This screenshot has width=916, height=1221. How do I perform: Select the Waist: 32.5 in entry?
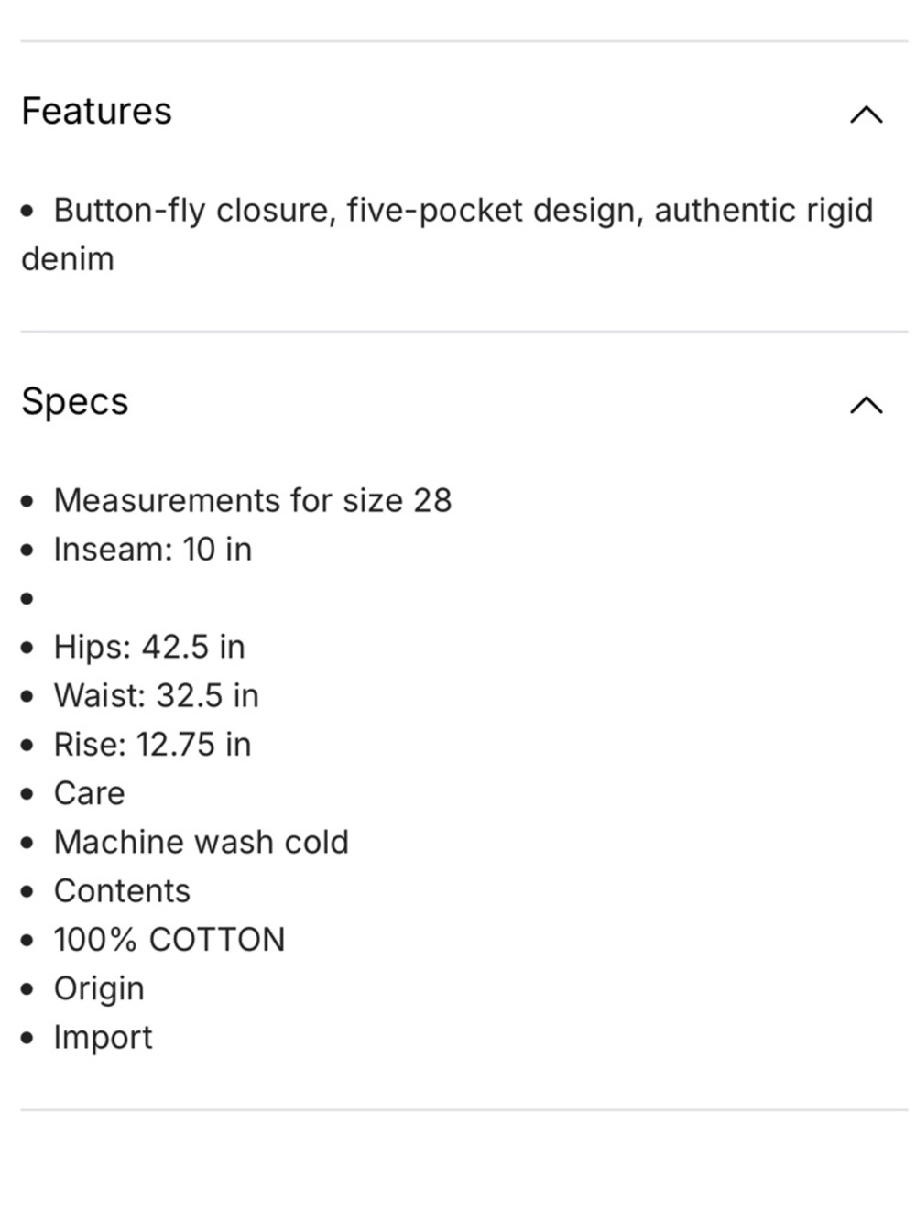[x=157, y=696]
